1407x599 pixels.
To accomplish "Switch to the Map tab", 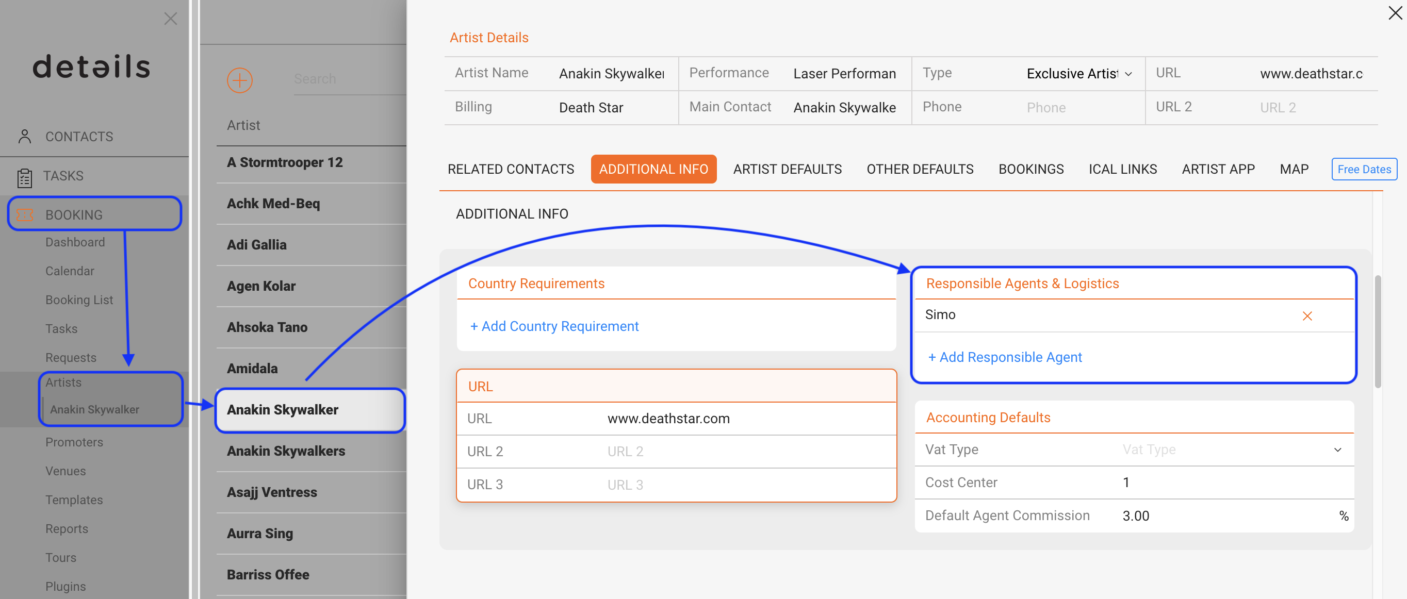I will point(1294,169).
